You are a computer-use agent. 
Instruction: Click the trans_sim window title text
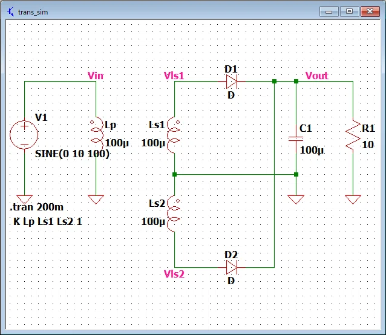pos(33,12)
